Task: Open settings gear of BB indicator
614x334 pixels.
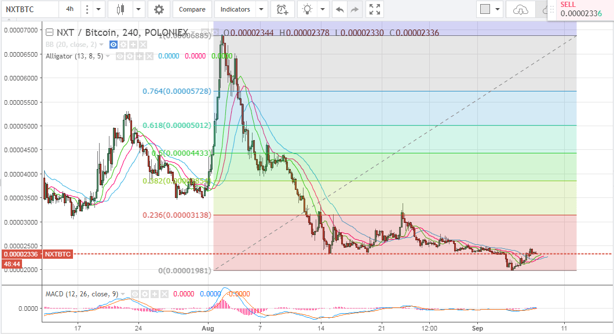Action: pyautogui.click(x=123, y=45)
